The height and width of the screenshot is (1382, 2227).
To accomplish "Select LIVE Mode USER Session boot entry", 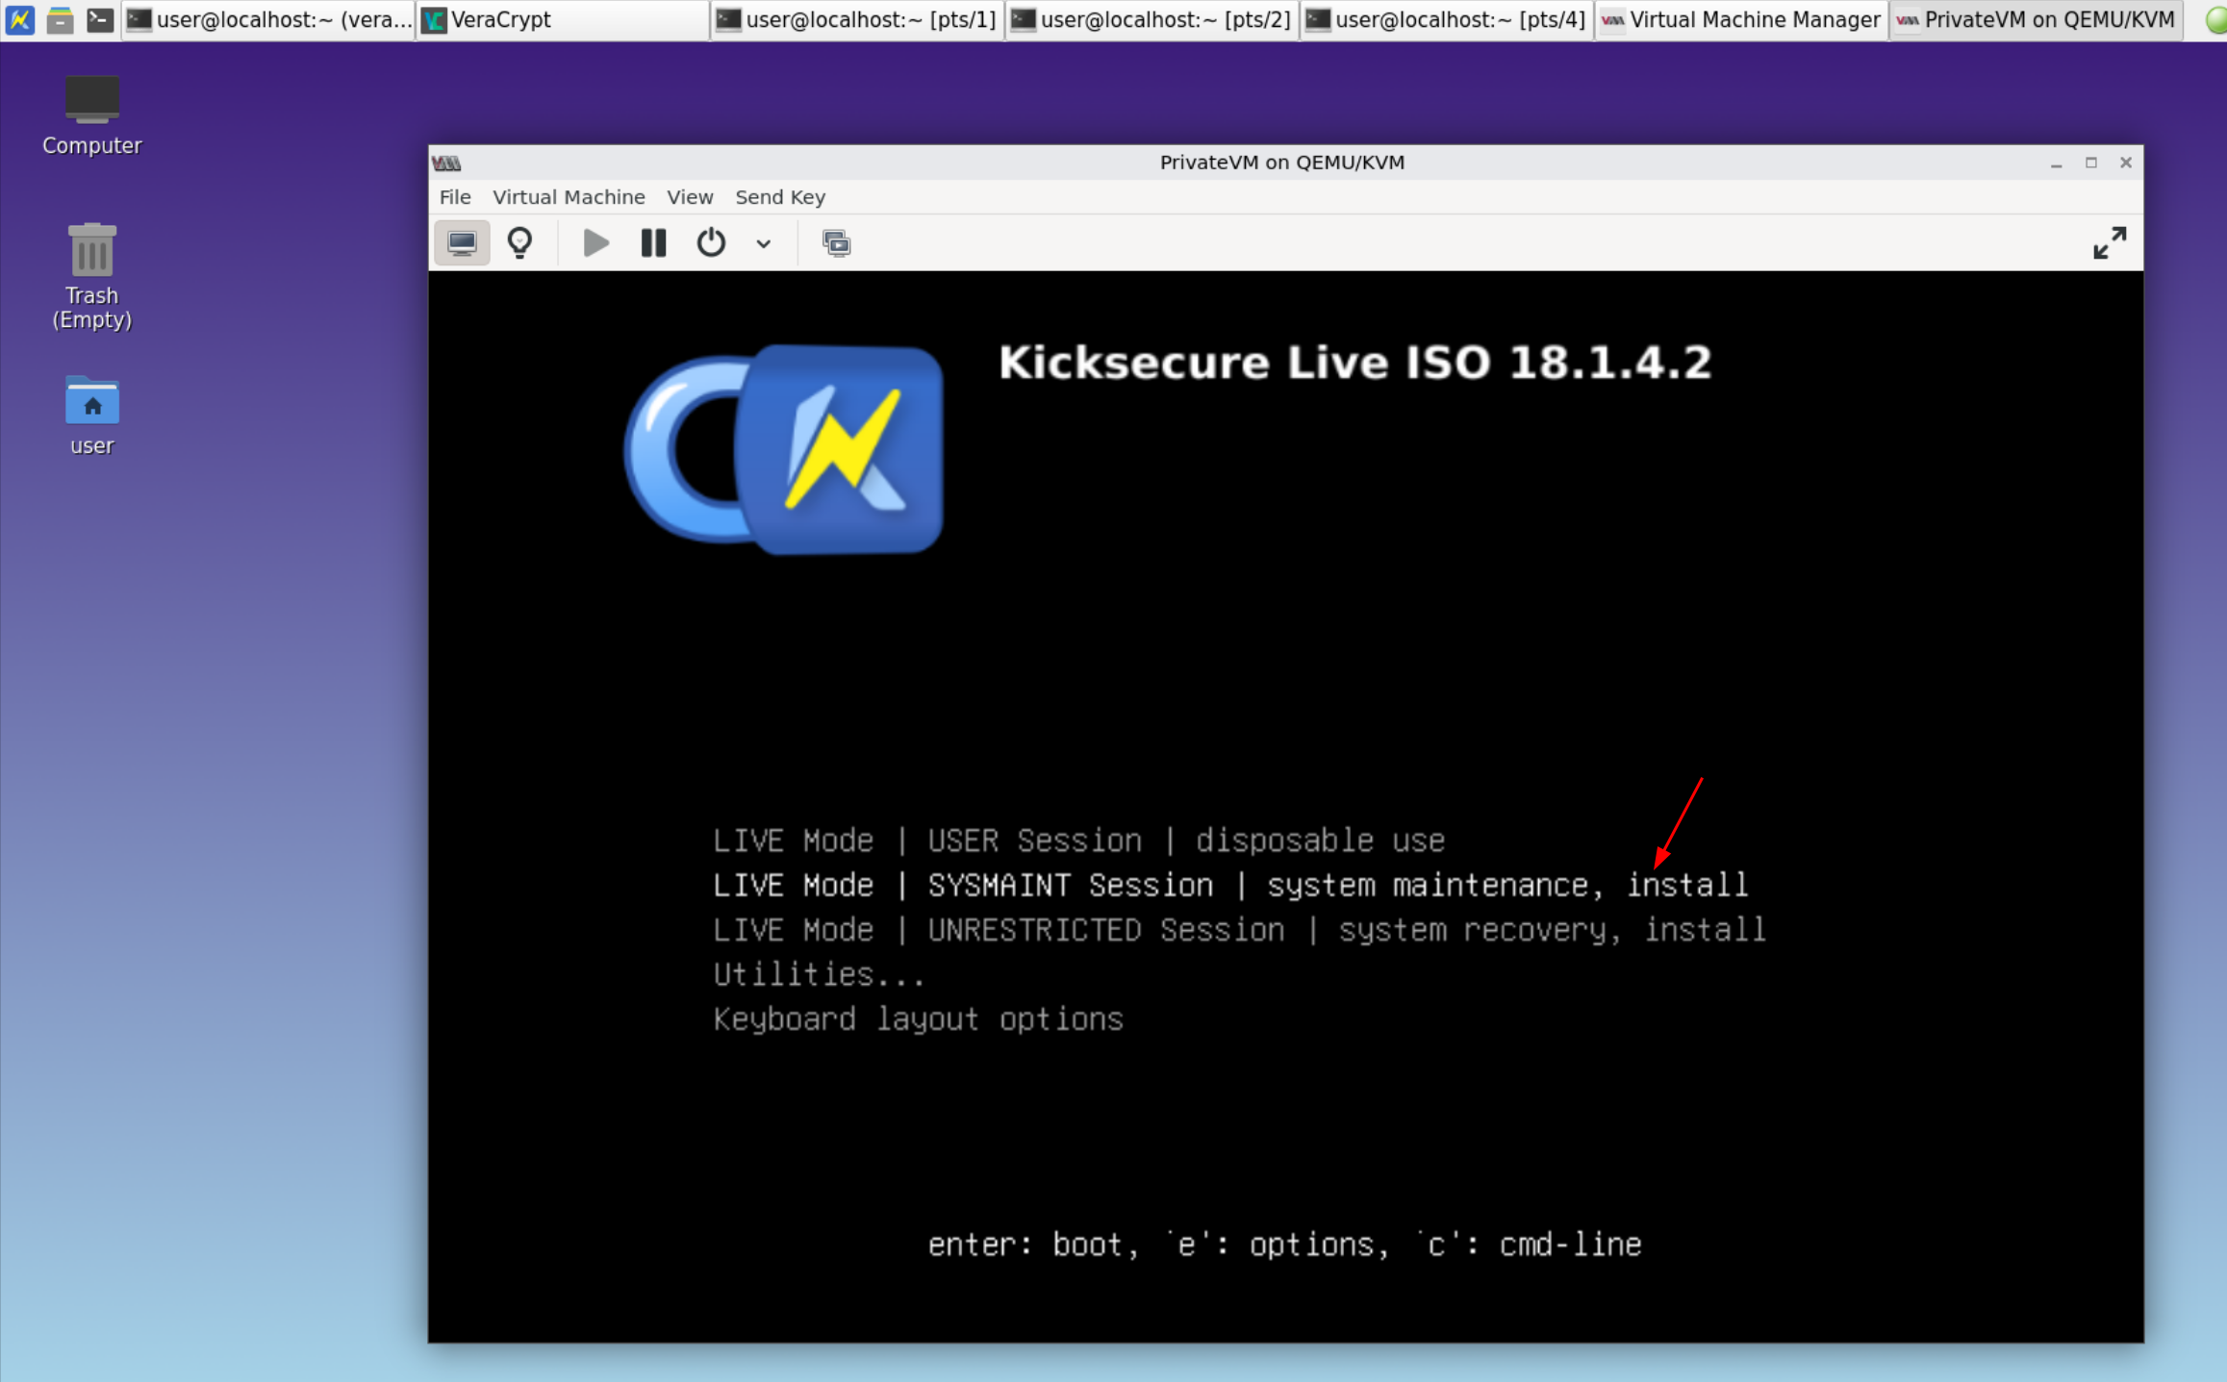I will (x=1078, y=841).
